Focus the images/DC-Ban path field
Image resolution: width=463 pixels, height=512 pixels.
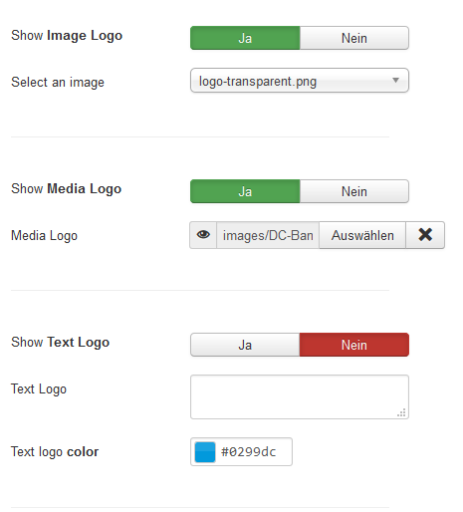coord(268,235)
